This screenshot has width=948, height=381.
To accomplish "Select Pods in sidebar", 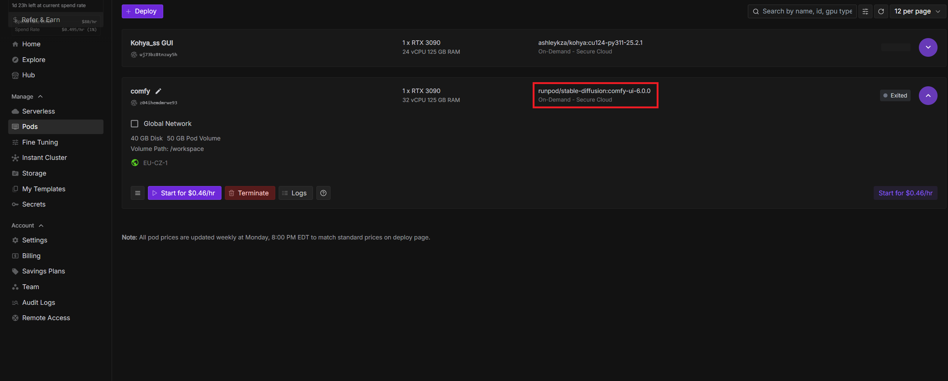I will (56, 127).
